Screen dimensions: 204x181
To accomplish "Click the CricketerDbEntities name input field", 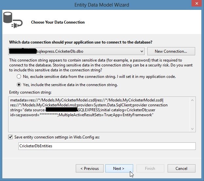I will pyautogui.click(x=107, y=146).
